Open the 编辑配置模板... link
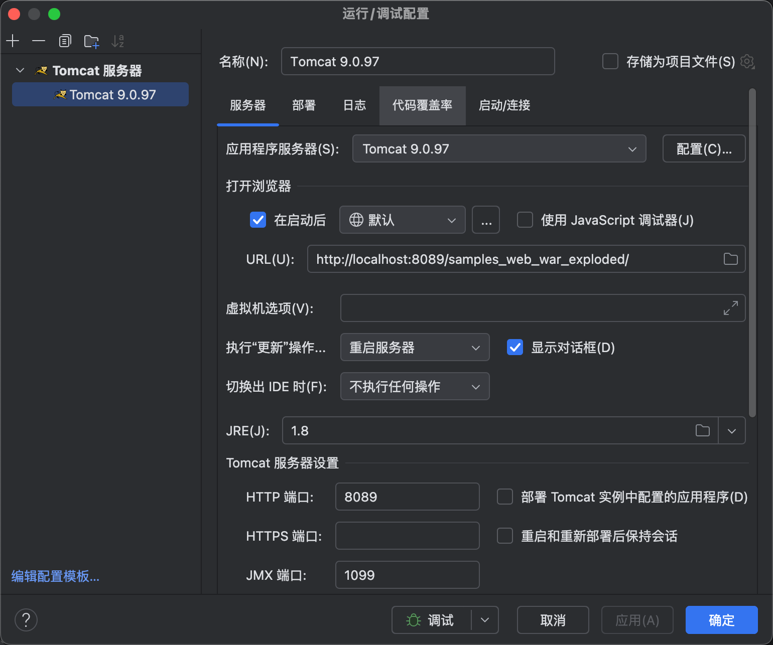 tap(55, 576)
